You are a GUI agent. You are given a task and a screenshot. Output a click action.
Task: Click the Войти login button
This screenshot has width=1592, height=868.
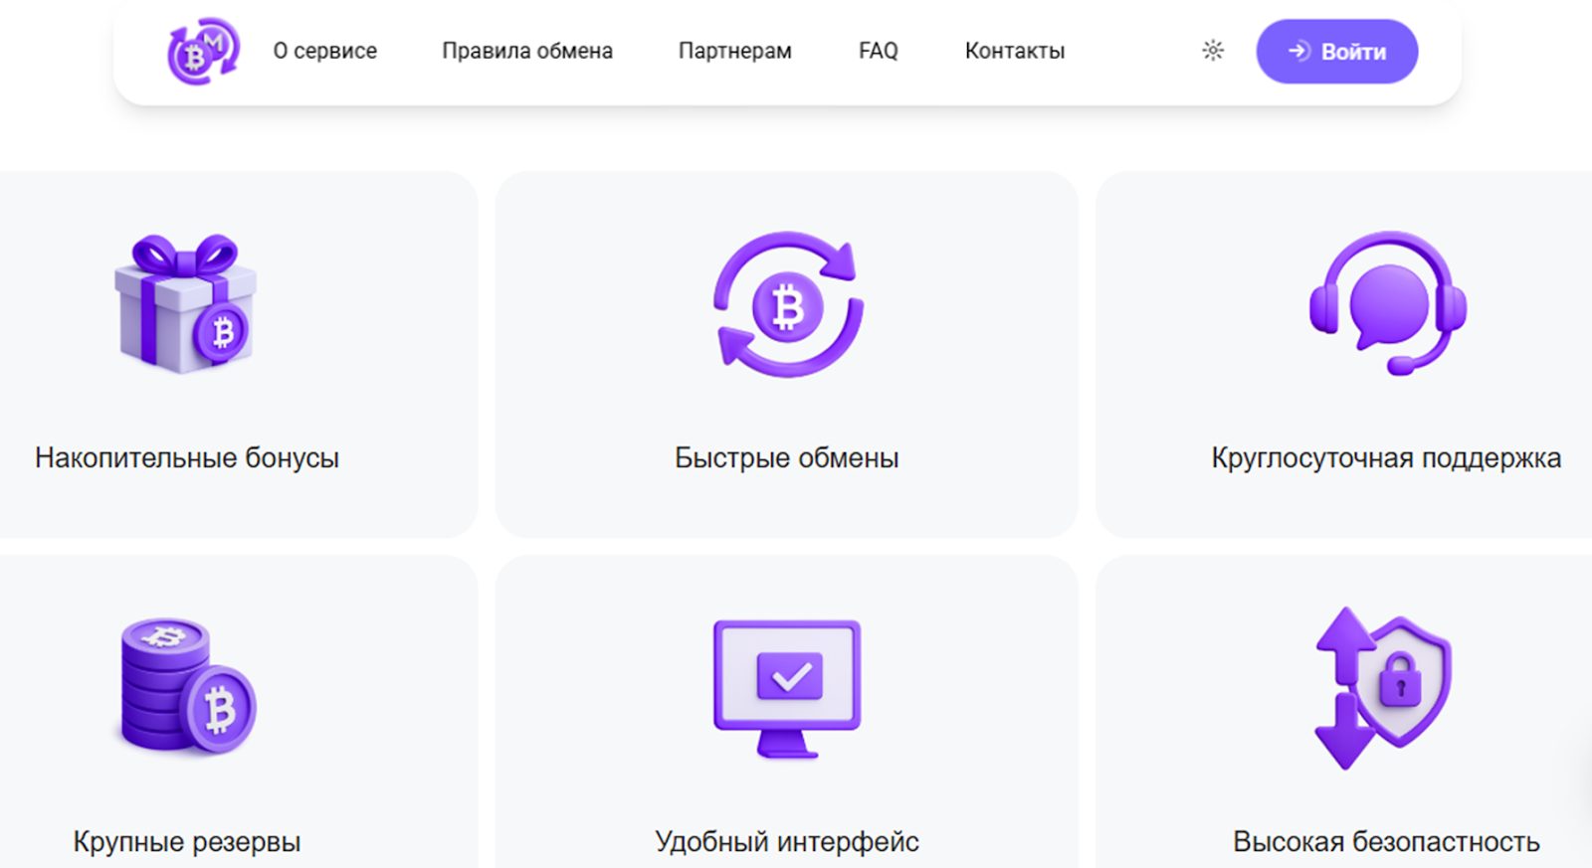pyautogui.click(x=1336, y=52)
